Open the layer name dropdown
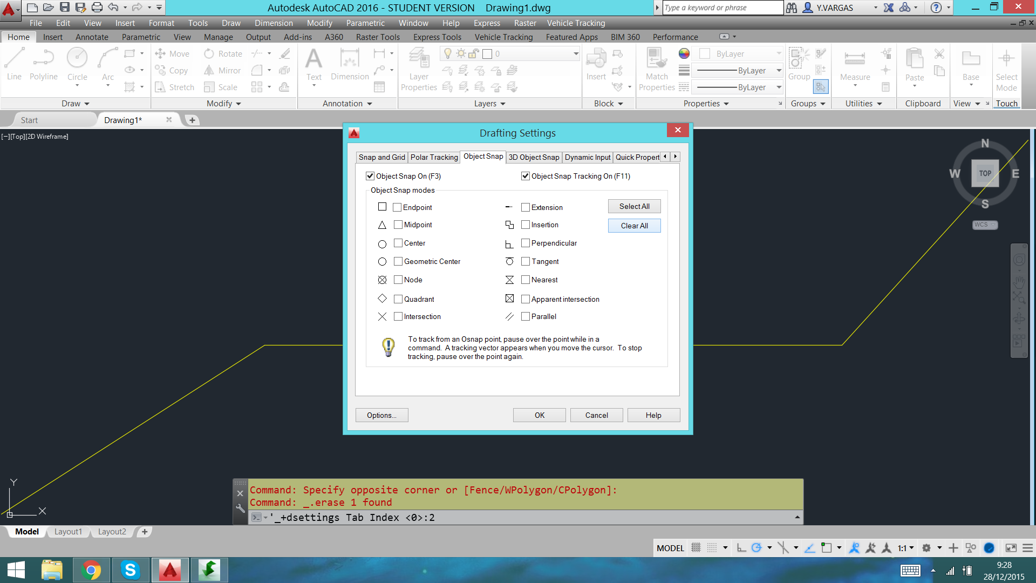The height and width of the screenshot is (583, 1036). pos(576,53)
